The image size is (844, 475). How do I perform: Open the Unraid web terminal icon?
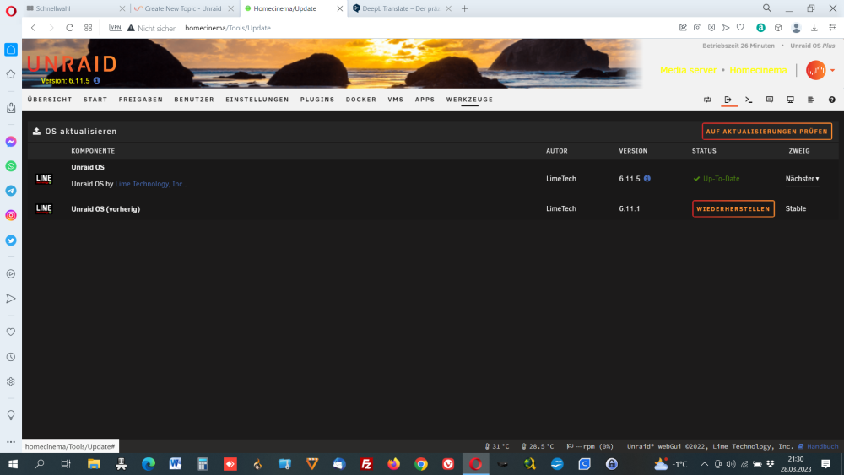tap(749, 100)
